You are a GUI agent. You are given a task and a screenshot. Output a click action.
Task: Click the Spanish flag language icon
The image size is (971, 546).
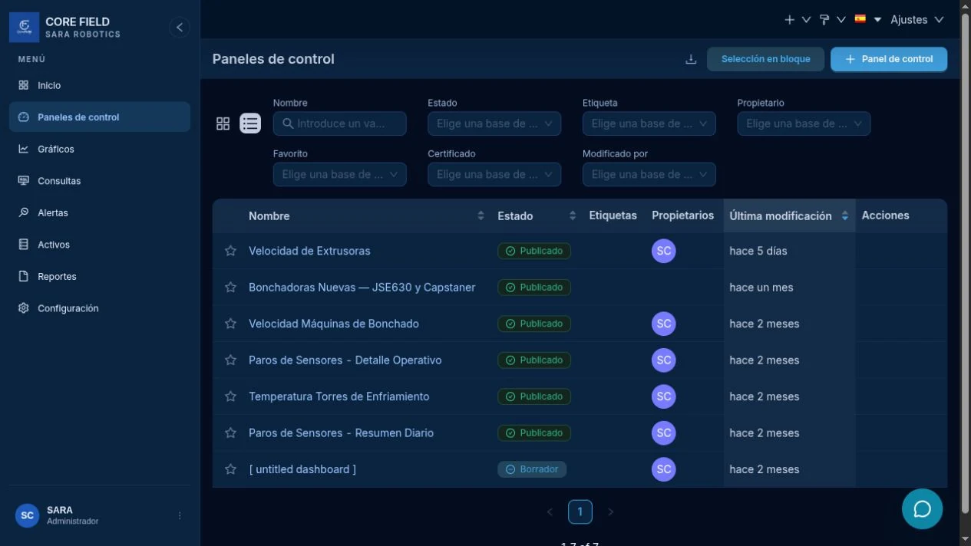pyautogui.click(x=860, y=19)
